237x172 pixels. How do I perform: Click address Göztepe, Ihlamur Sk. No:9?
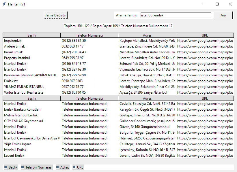pyautogui.click(x=147, y=115)
